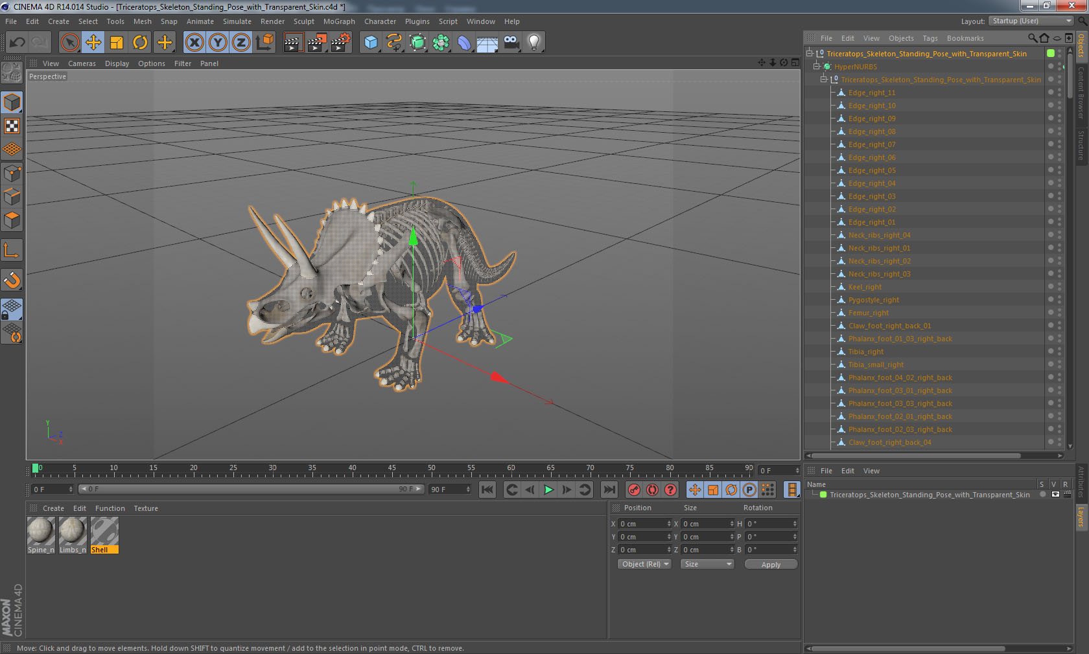The width and height of the screenshot is (1089, 654).
Task: Click the layer green color swatch
Action: pyautogui.click(x=823, y=495)
